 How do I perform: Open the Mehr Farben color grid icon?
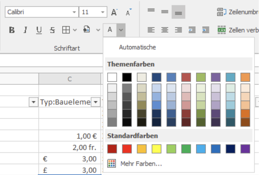[112, 163]
